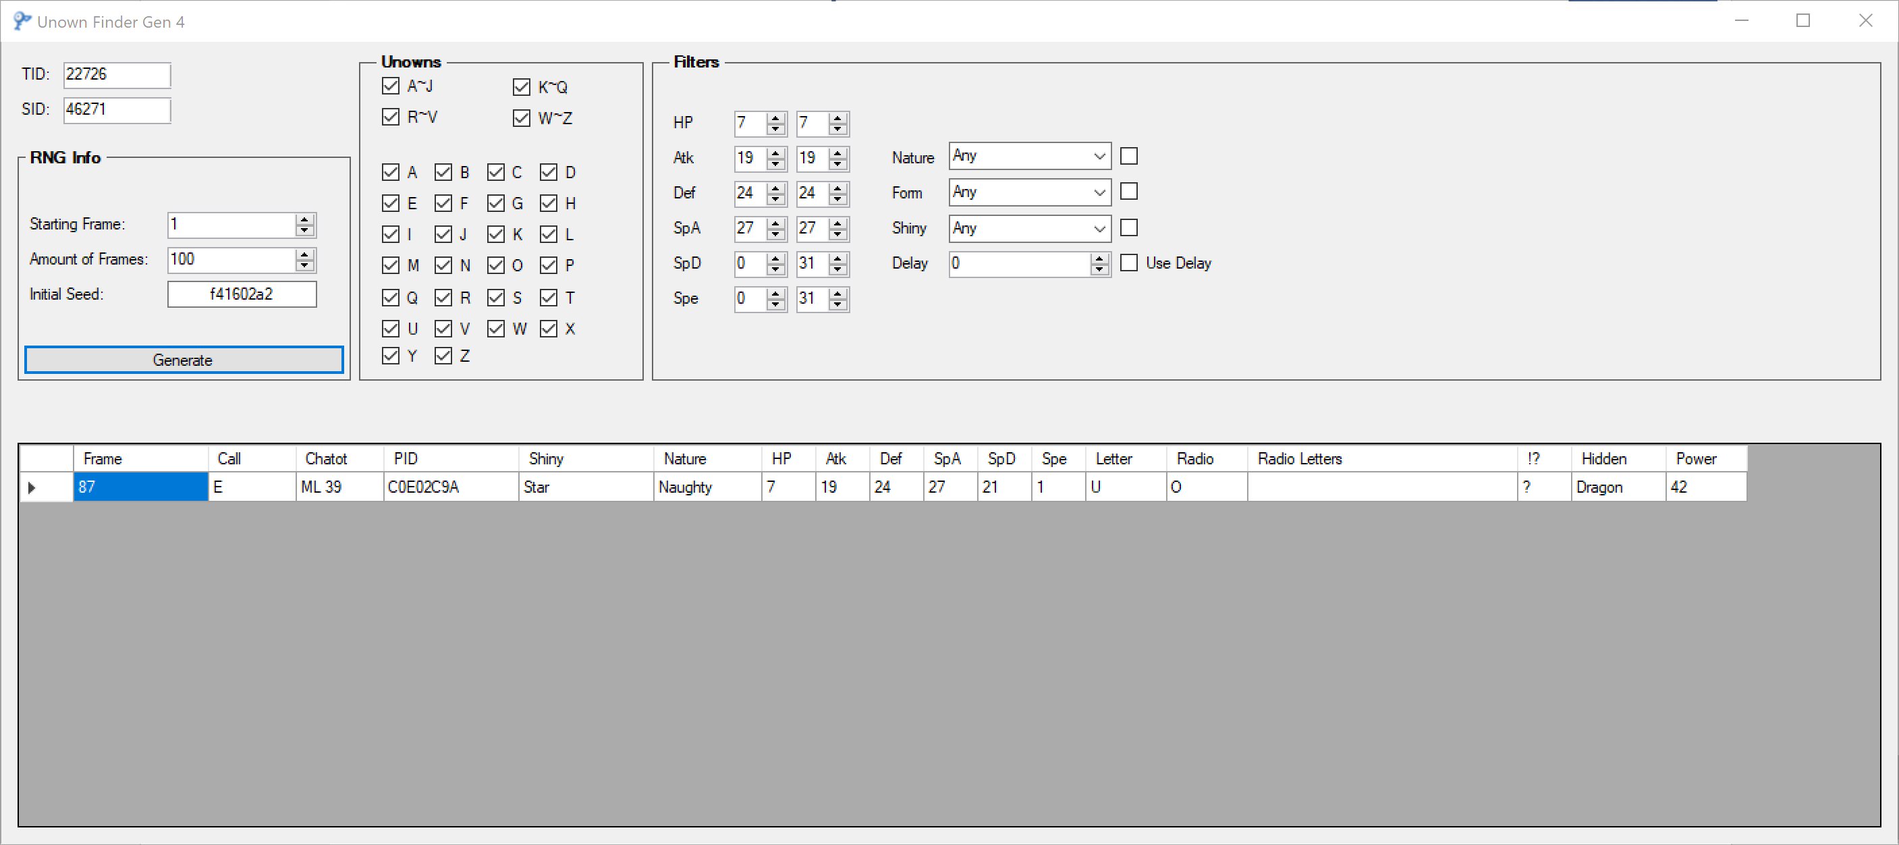This screenshot has height=845, width=1899.
Task: Click the Power cell showing 42
Action: (1706, 487)
